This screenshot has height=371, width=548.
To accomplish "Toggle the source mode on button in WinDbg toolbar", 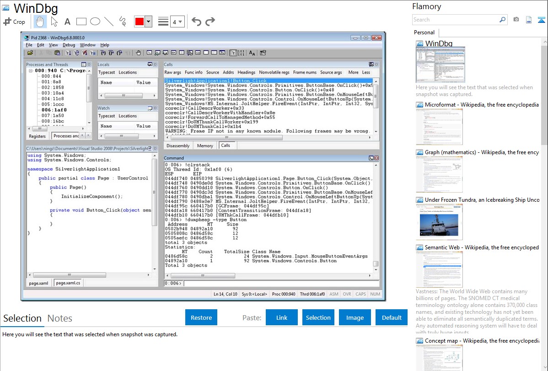I will pos(233,53).
